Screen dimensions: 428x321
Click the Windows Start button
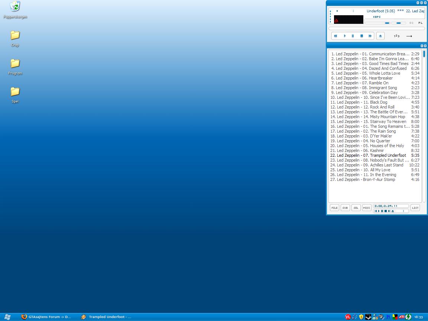(7, 317)
